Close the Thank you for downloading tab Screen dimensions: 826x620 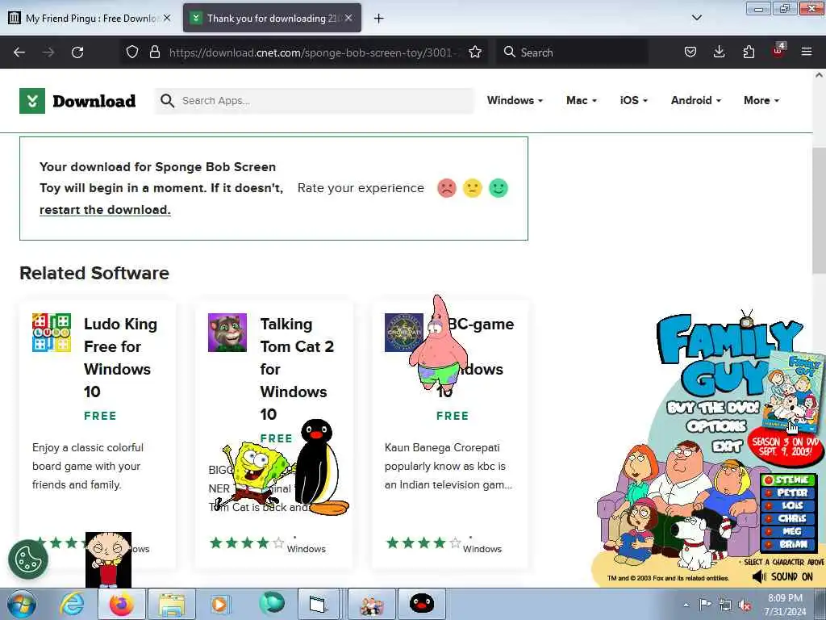point(348,18)
